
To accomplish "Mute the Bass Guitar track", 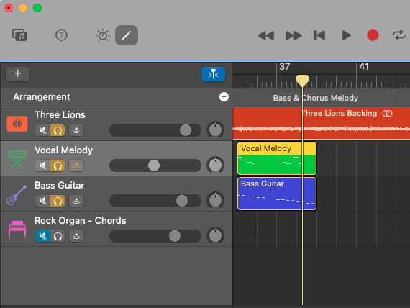I will (42, 201).
